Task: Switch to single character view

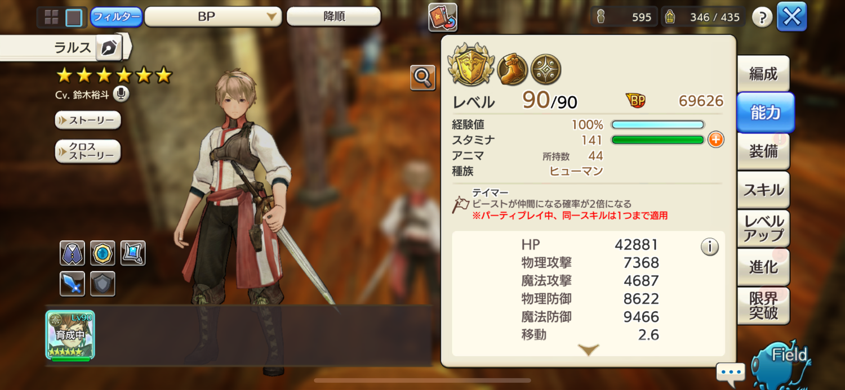Action: pyautogui.click(x=74, y=18)
